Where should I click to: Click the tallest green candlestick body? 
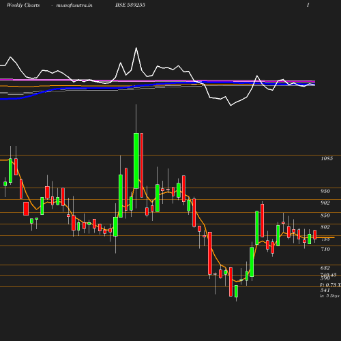(136, 161)
